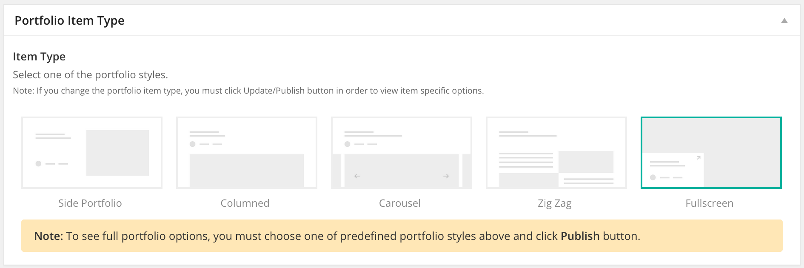
Task: Click the bold "Publish" word in yellow note
Action: (x=580, y=236)
